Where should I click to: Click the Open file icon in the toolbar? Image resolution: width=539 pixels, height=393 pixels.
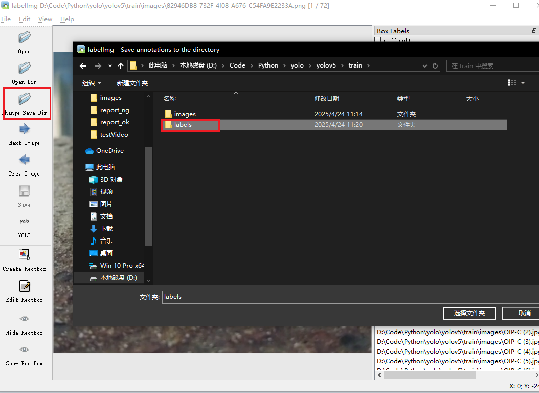point(25,38)
